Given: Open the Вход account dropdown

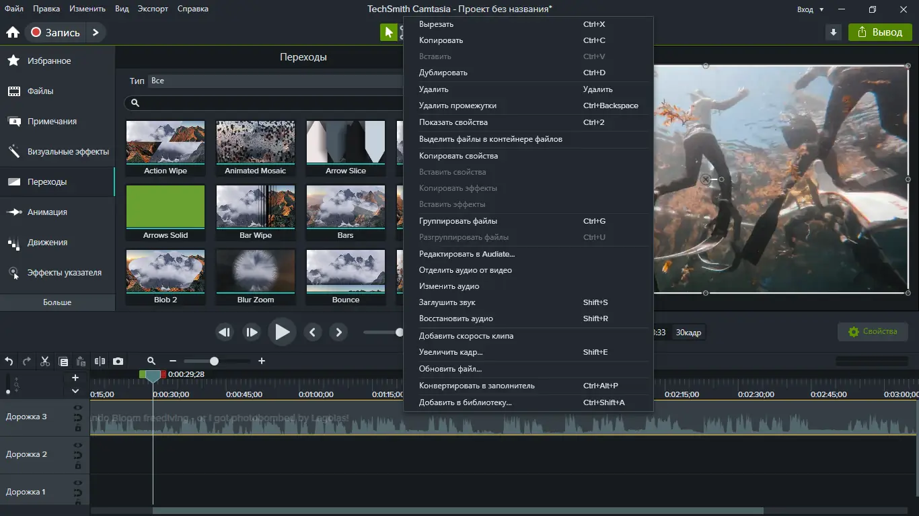Looking at the screenshot, I should coord(810,9).
